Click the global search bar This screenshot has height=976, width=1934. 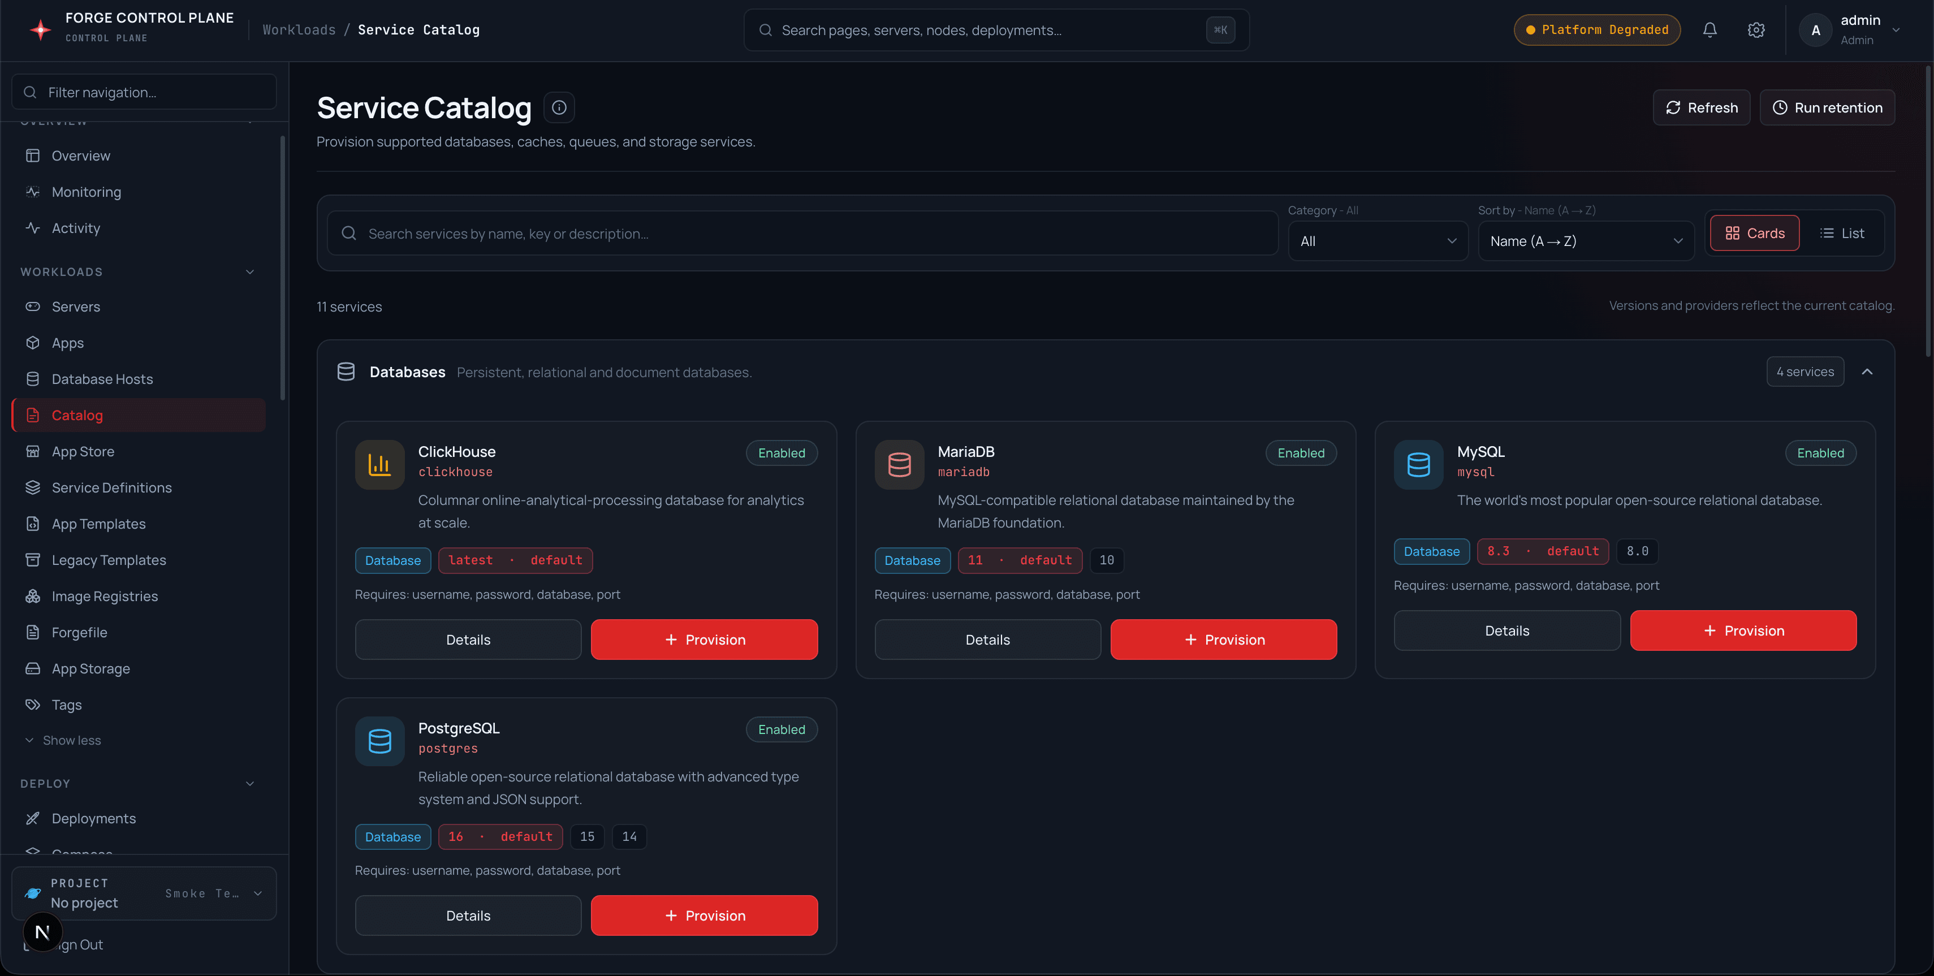[996, 30]
